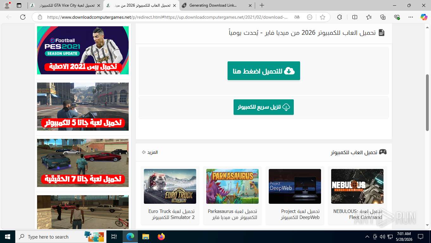The height and width of the screenshot is (243, 431).
Task: Click the document icon beside page title
Action: pos(382,33)
